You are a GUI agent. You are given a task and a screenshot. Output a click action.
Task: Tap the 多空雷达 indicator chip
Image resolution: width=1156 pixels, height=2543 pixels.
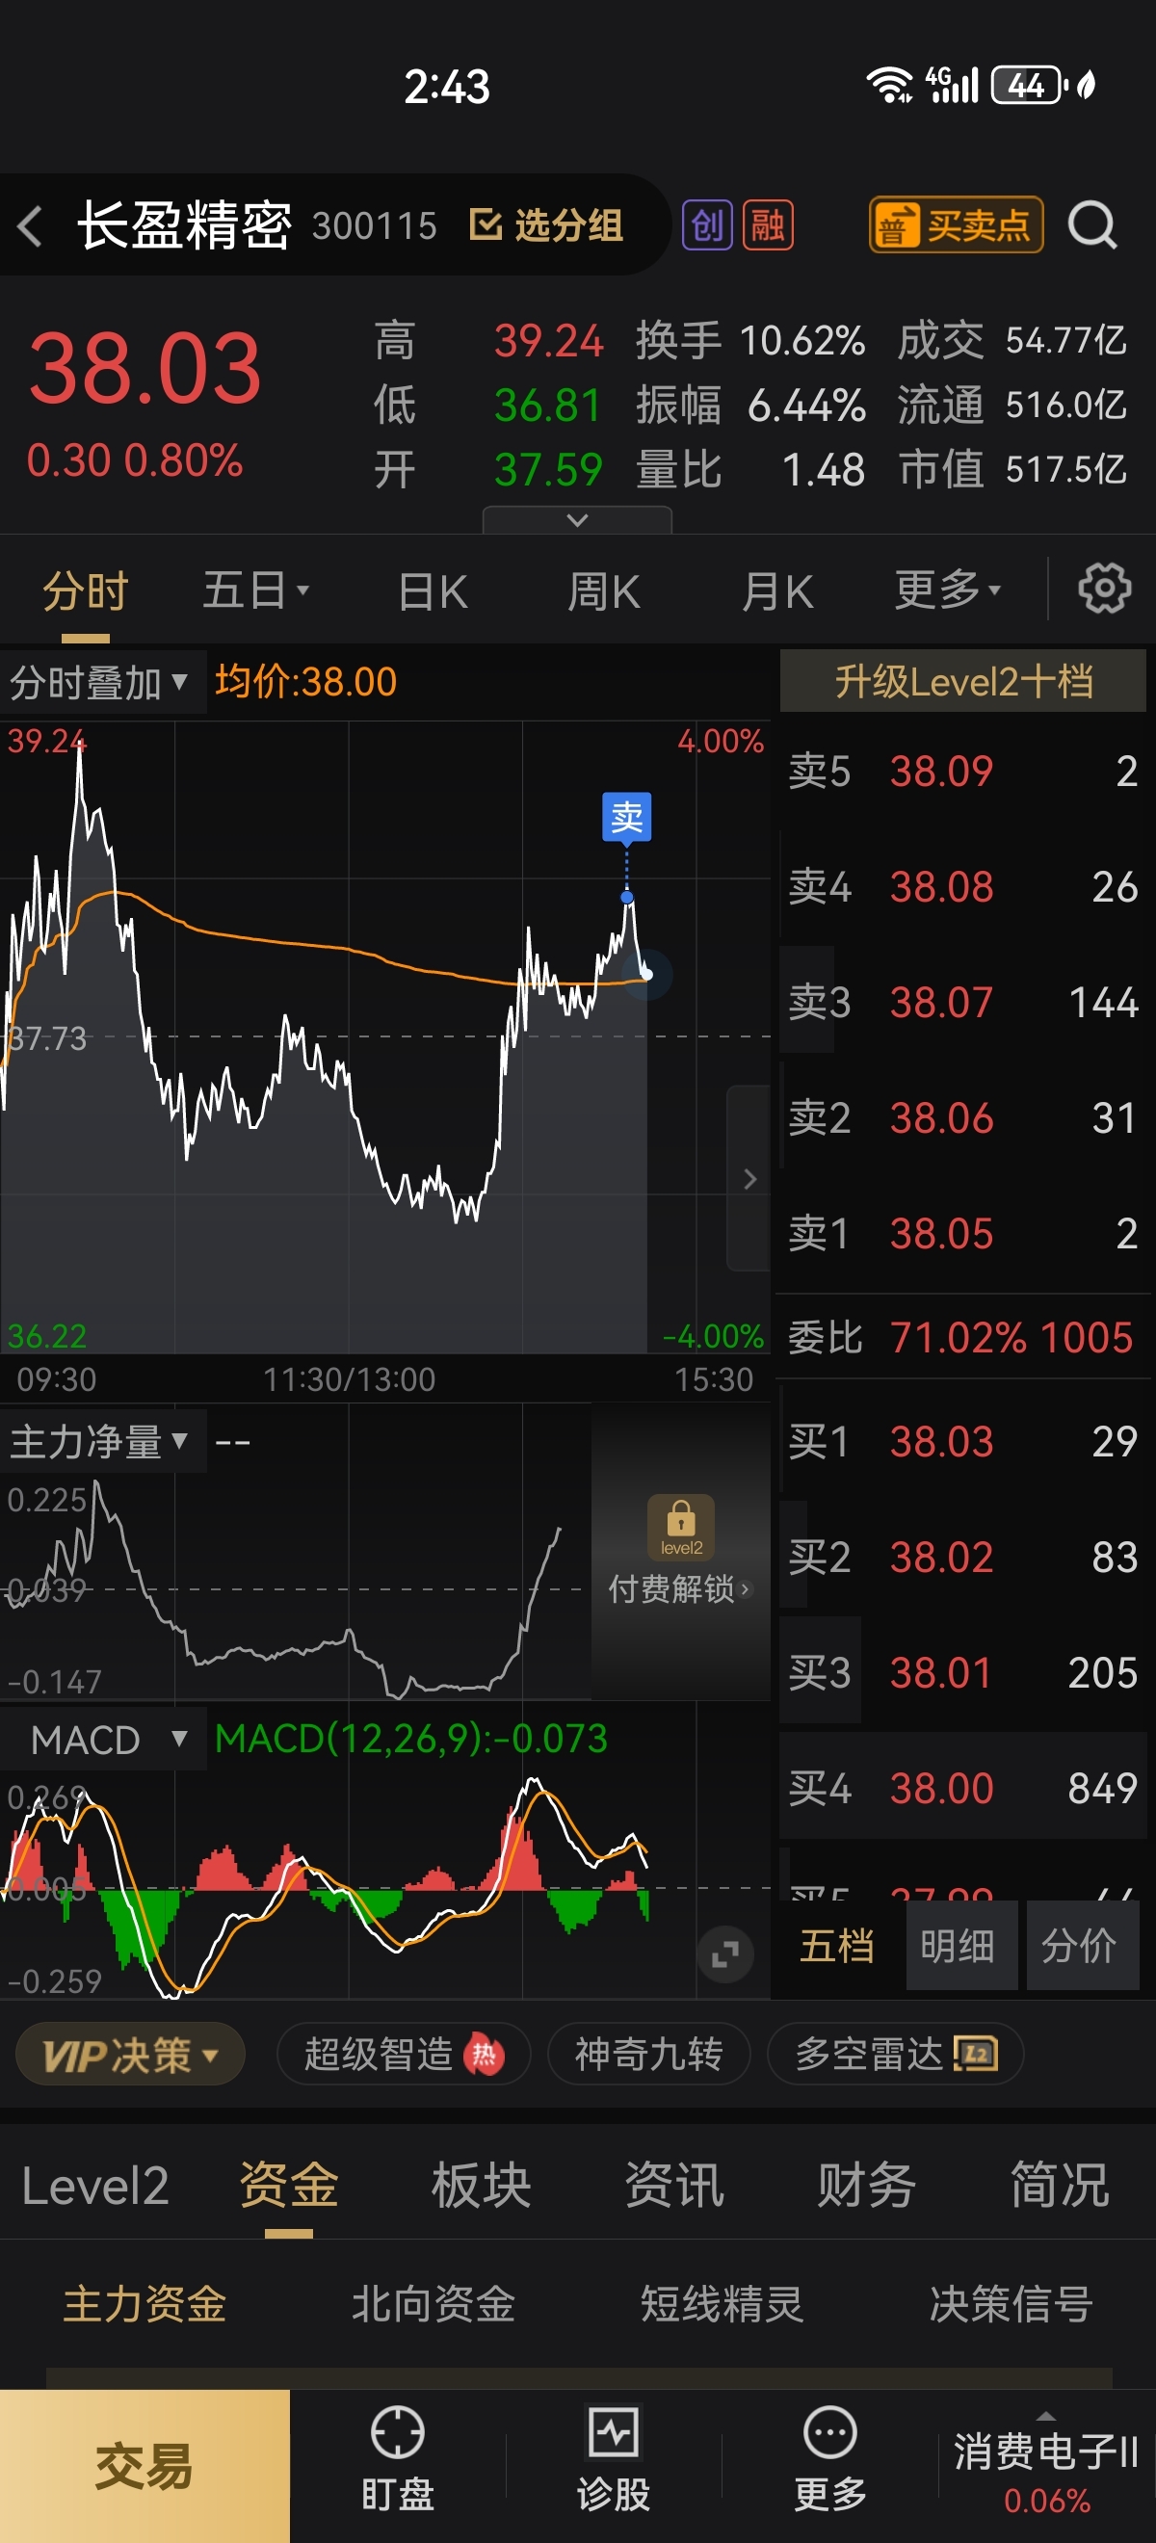895,2055
